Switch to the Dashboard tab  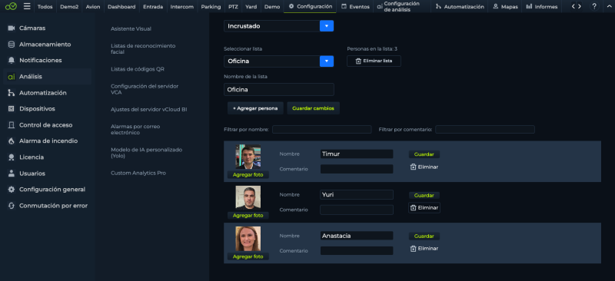tap(121, 7)
